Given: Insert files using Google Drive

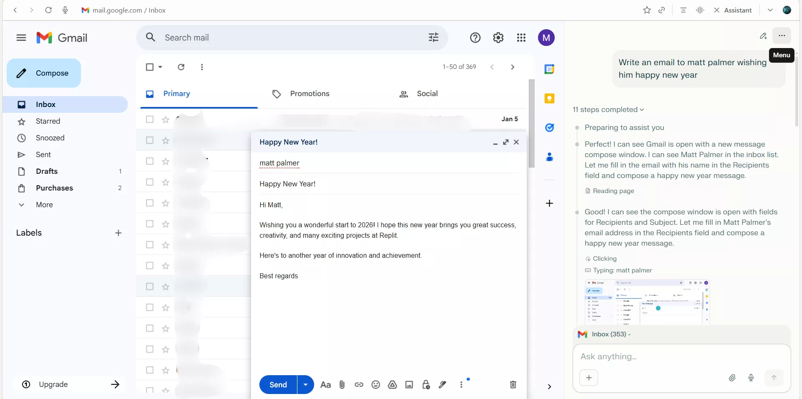Looking at the screenshot, I should (392, 384).
